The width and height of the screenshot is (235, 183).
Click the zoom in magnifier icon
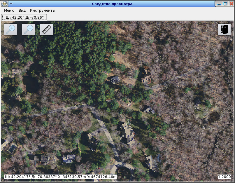(10, 29)
